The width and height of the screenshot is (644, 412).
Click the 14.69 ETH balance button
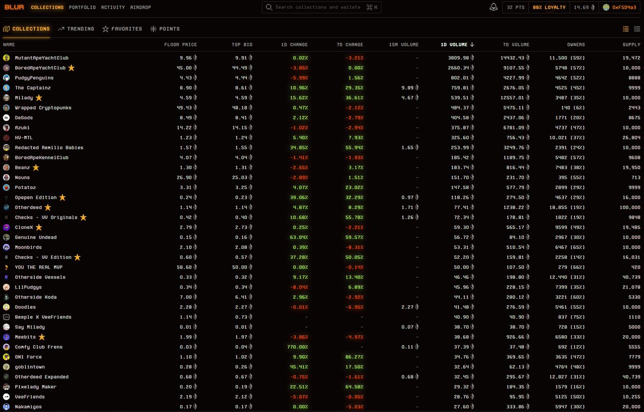584,8
